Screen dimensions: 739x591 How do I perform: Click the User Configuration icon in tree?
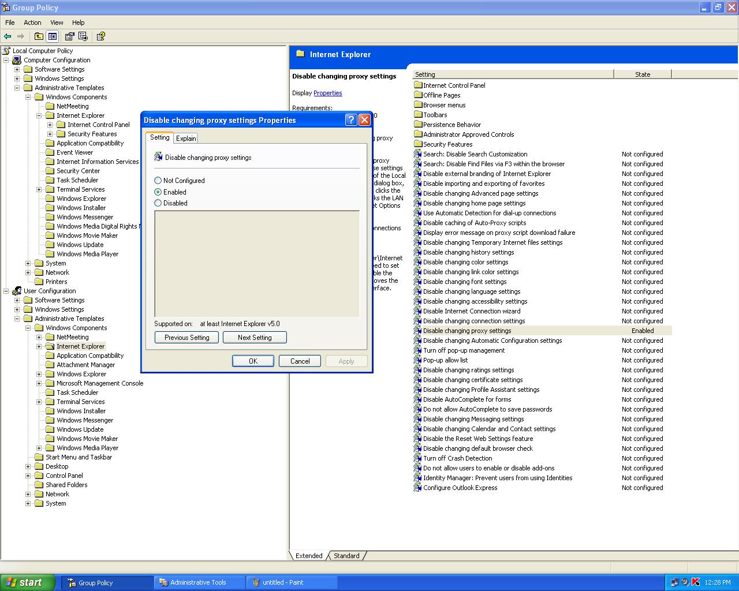click(17, 291)
